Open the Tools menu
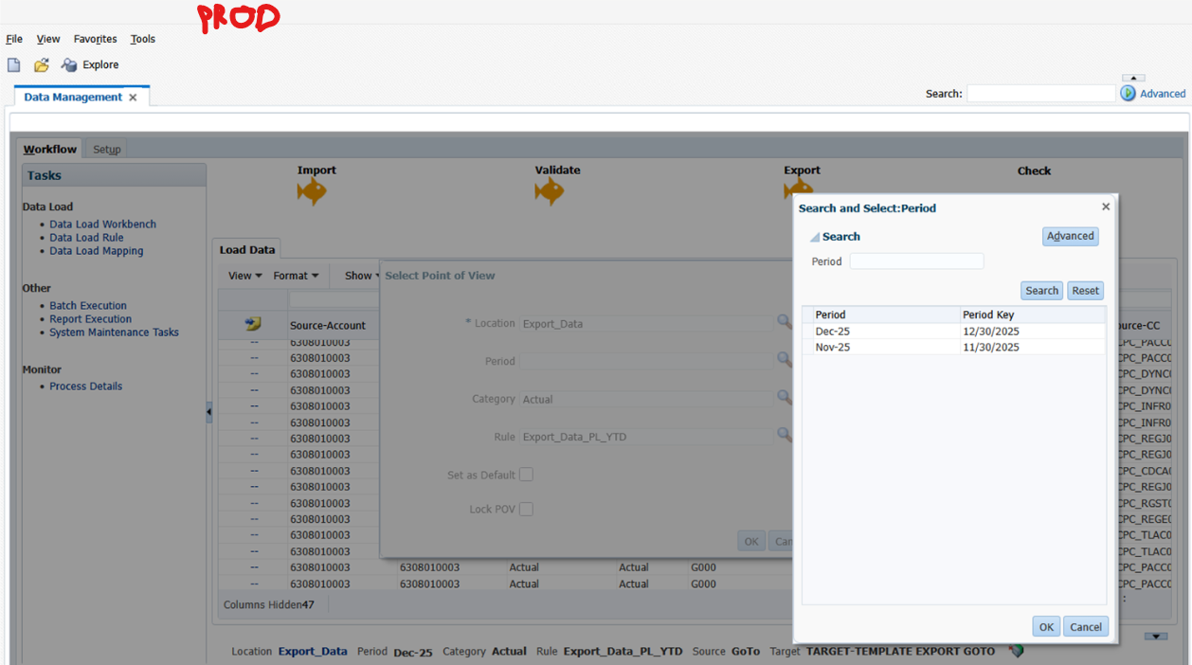Image resolution: width=1192 pixels, height=665 pixels. point(143,39)
